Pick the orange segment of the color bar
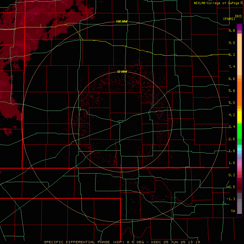Screen dimensions: 244x244 (239, 94)
